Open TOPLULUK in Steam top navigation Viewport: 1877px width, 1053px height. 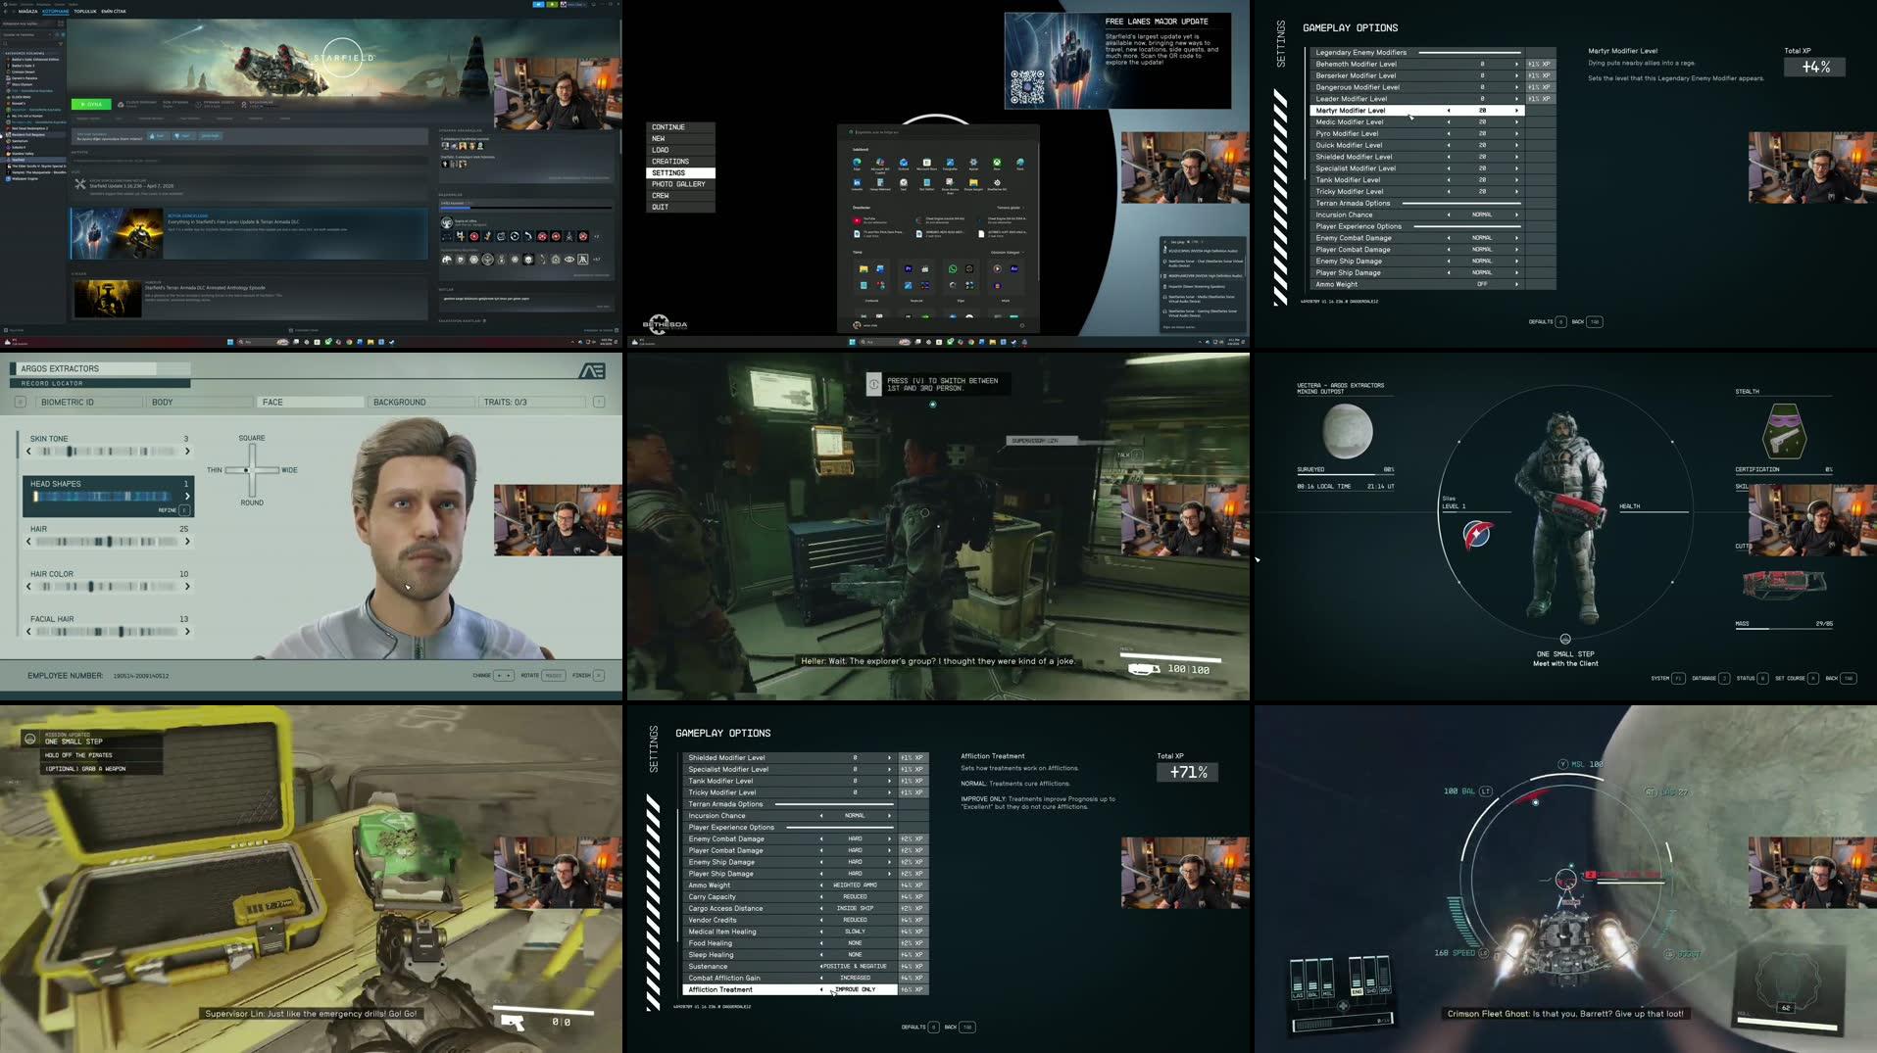[x=85, y=12]
